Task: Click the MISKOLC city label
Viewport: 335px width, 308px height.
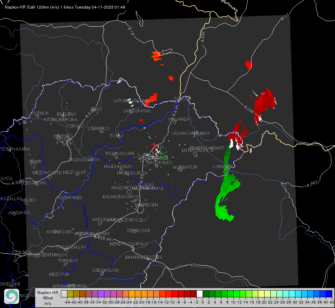Action: 63,136
